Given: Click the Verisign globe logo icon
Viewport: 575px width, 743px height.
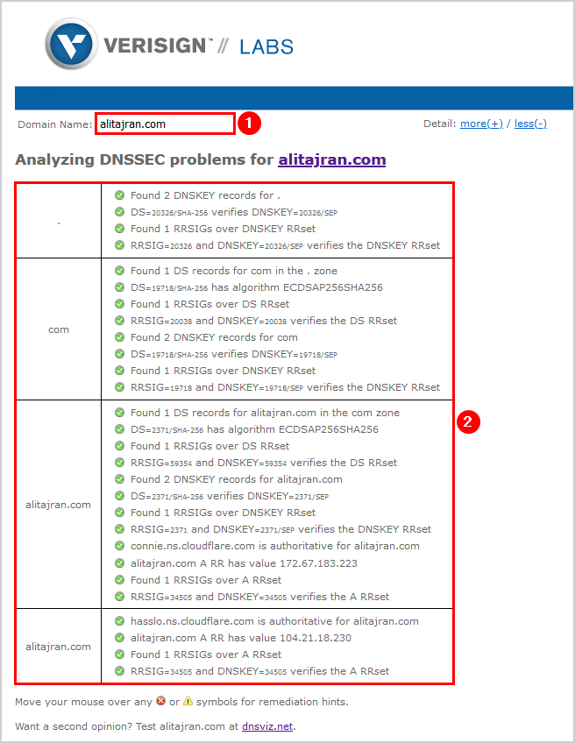Looking at the screenshot, I should [72, 45].
